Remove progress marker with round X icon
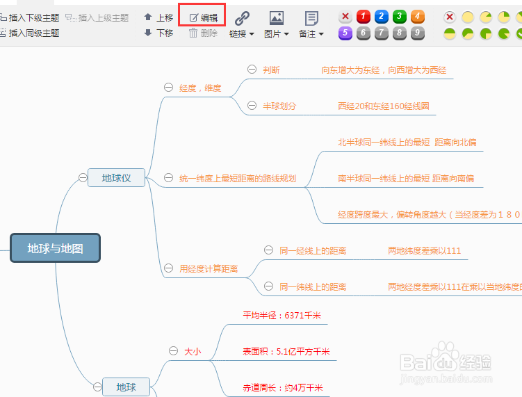Viewport: 522px width, 397px height. 450,17
